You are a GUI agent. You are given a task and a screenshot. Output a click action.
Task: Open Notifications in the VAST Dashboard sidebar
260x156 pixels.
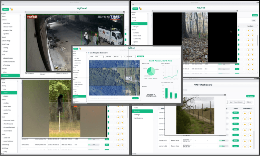(139, 118)
